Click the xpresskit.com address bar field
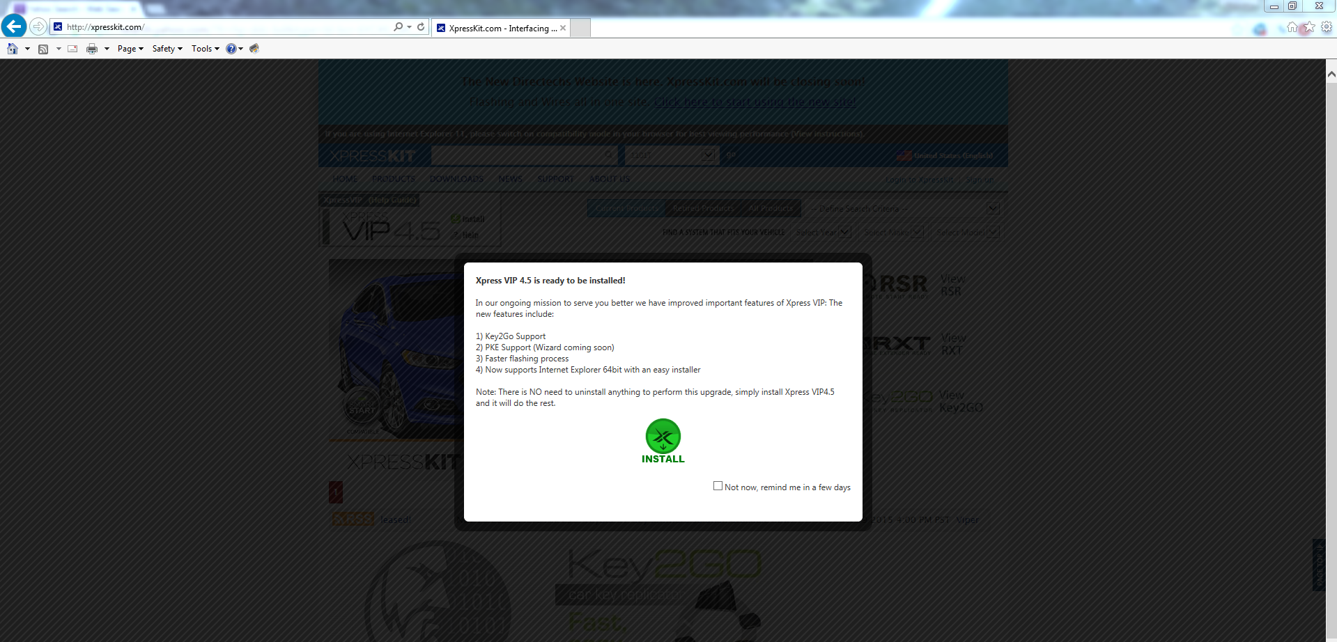This screenshot has height=642, width=1337. [x=223, y=27]
